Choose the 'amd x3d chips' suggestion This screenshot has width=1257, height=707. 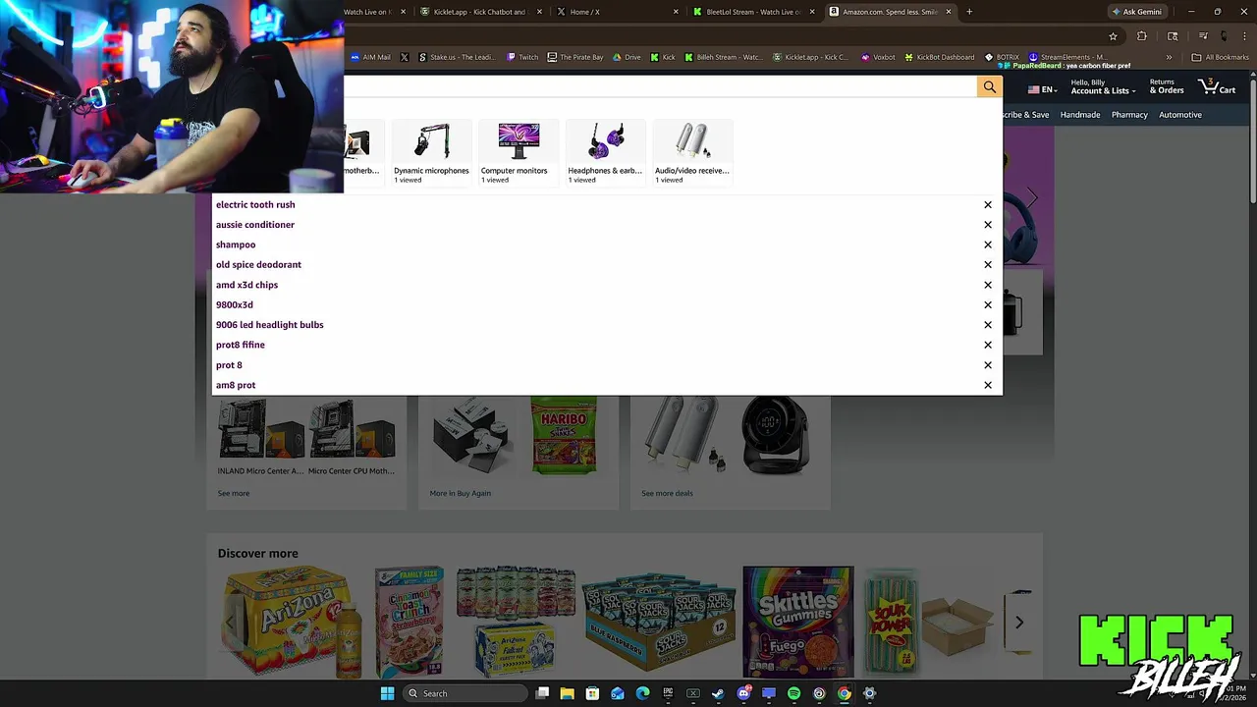tap(246, 285)
